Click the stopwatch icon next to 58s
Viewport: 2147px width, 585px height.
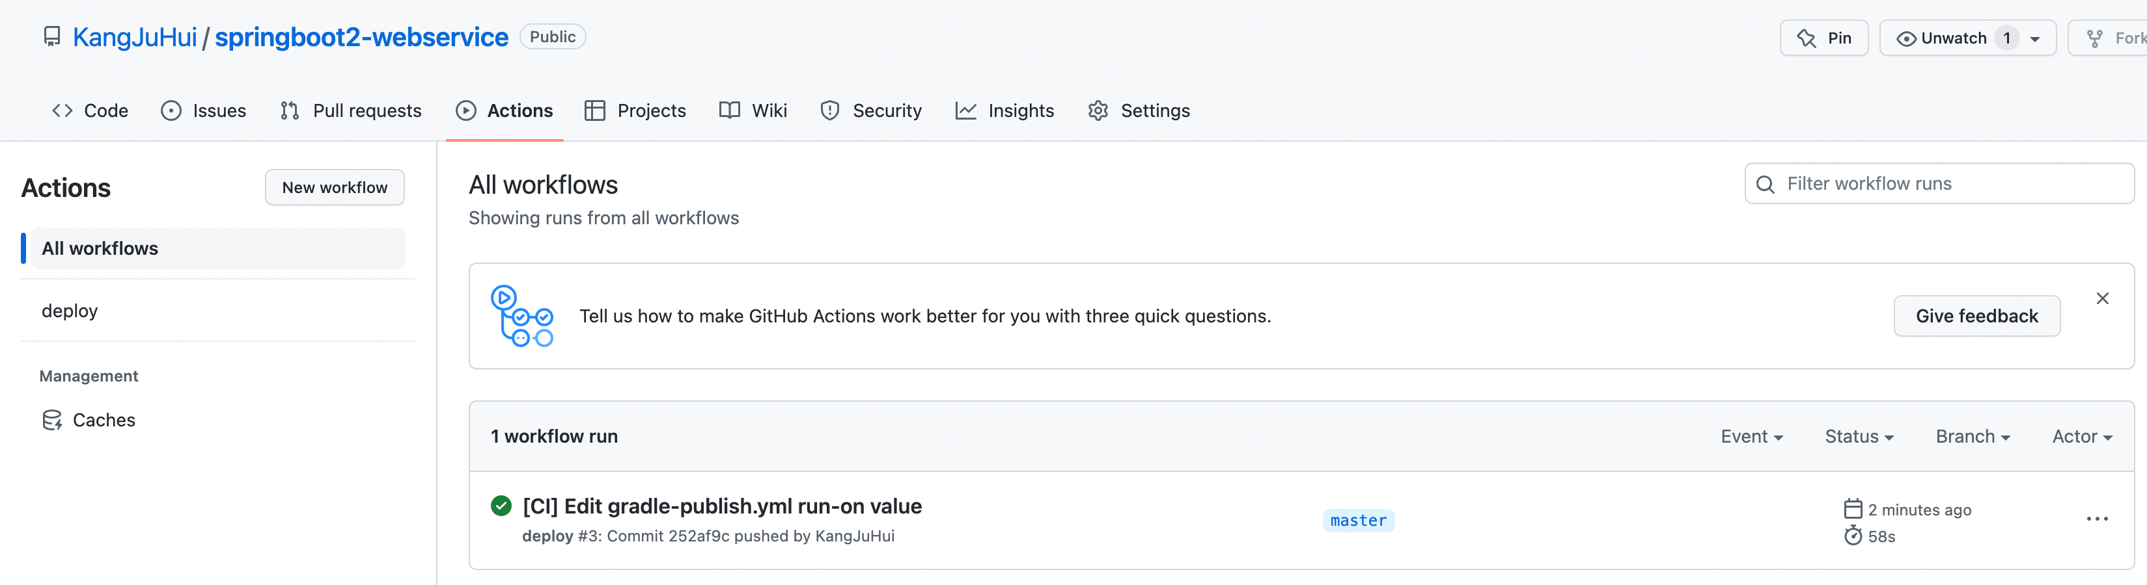pos(1852,535)
